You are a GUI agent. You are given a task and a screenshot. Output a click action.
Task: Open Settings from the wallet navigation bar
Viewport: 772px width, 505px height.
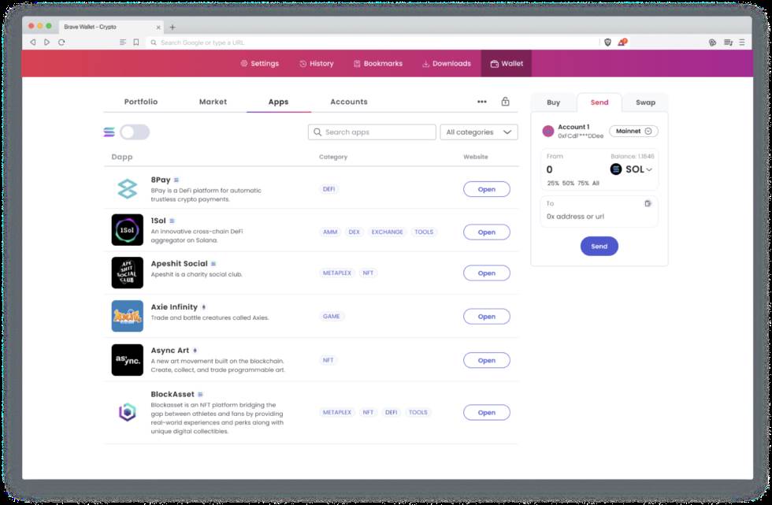coord(262,63)
